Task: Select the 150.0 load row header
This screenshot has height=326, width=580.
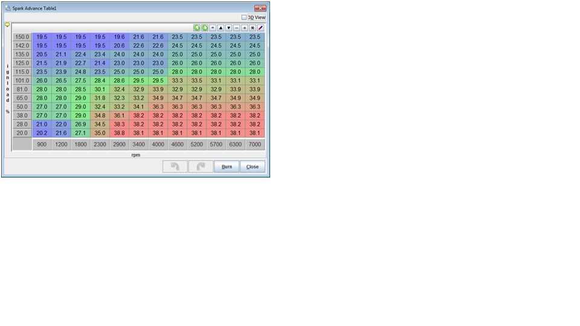Action: pos(22,37)
